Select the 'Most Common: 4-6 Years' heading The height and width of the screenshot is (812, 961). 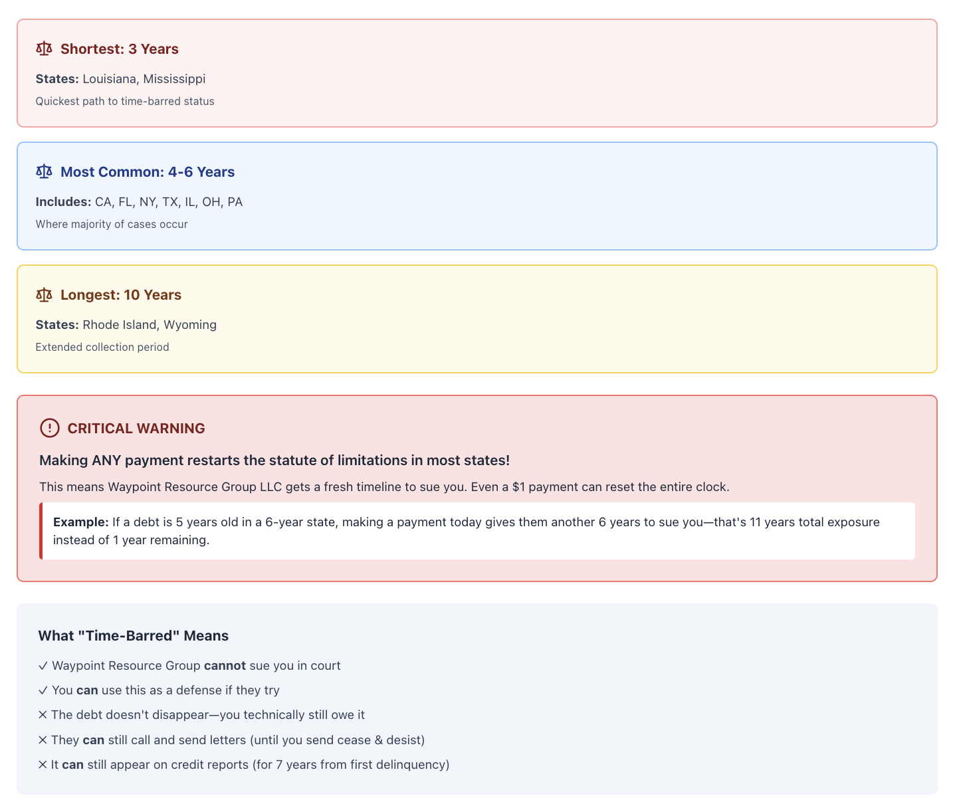coord(148,172)
